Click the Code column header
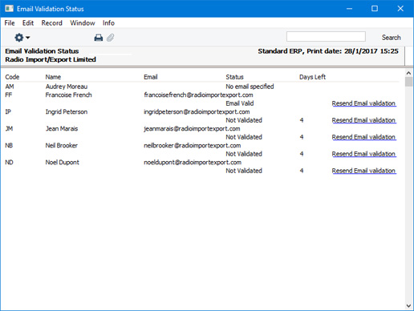 (12, 77)
